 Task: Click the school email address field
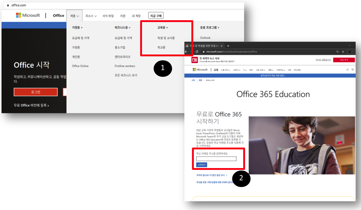point(216,159)
